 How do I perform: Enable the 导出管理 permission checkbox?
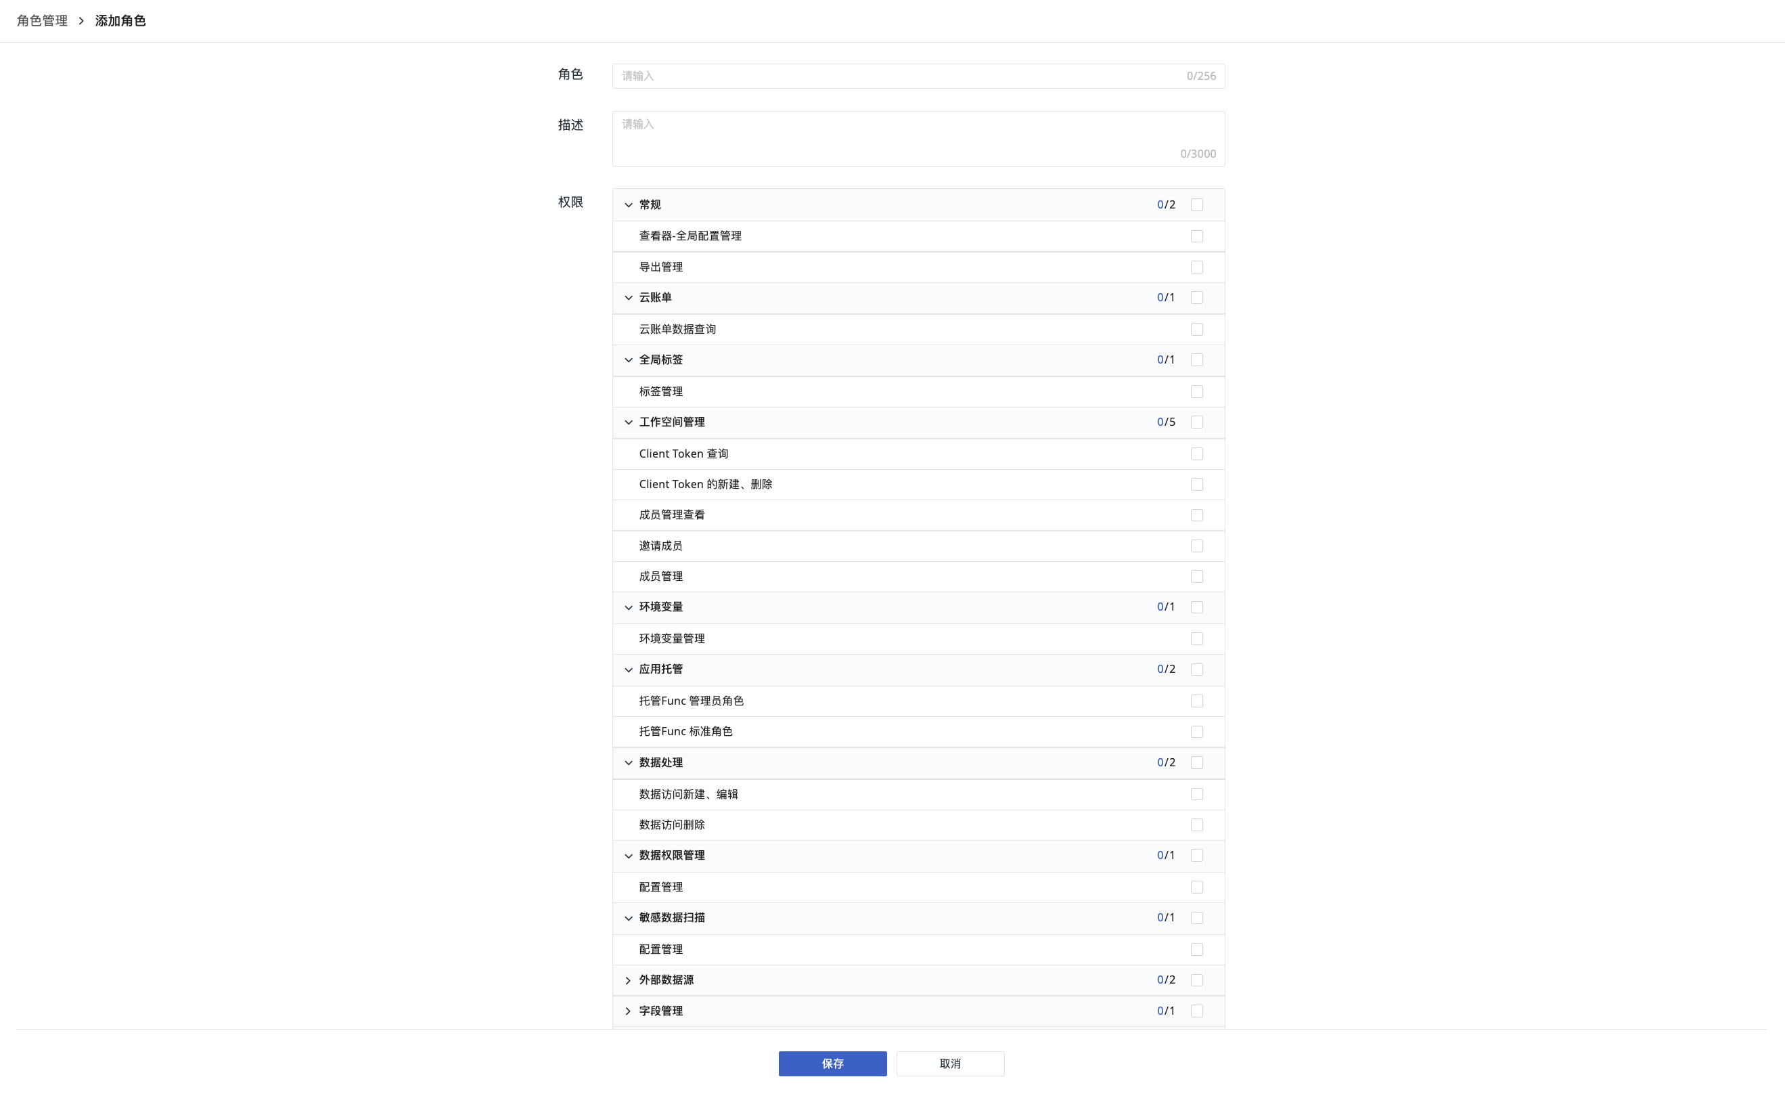click(1196, 267)
